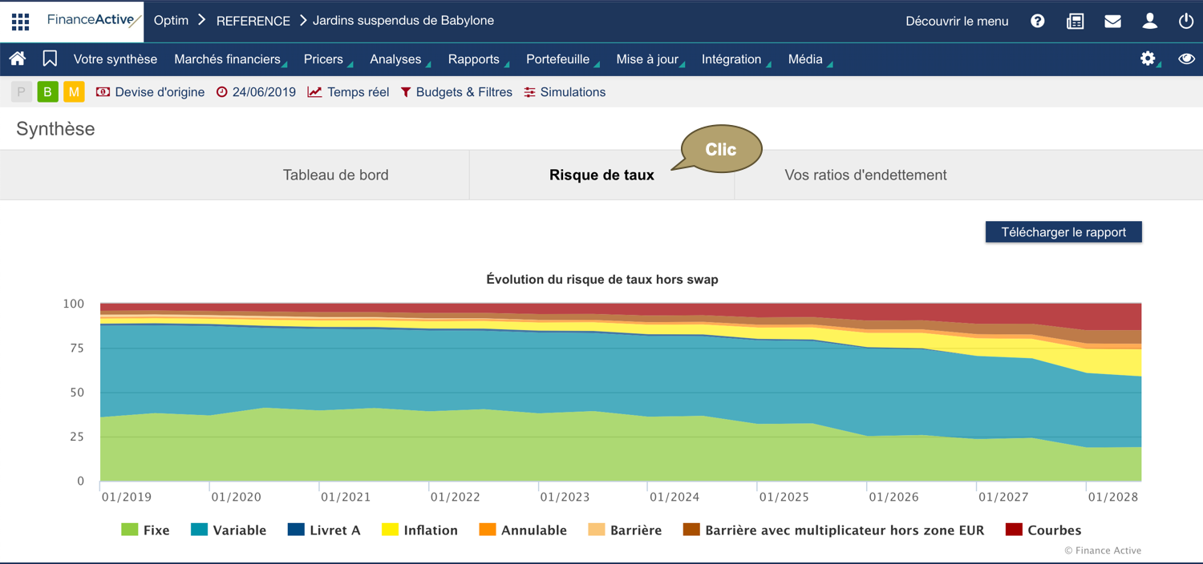1203x564 pixels.
Task: Click the Télécharger le rapport button
Action: click(x=1063, y=232)
